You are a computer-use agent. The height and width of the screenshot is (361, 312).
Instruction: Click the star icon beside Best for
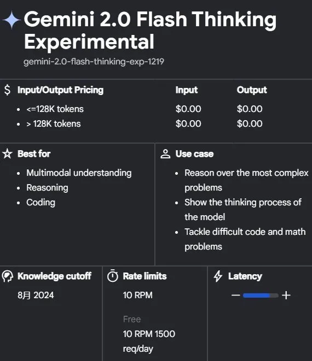tap(7, 153)
